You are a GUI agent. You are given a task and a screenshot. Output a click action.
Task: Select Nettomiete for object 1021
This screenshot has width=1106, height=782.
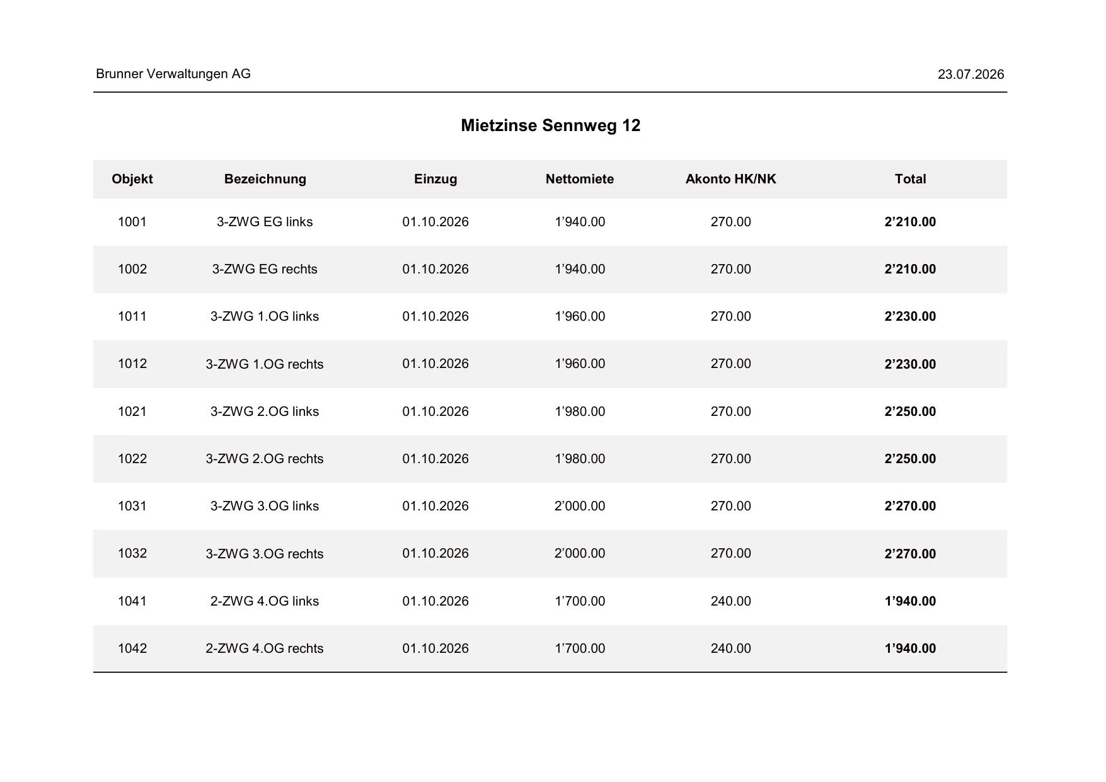pos(580,411)
